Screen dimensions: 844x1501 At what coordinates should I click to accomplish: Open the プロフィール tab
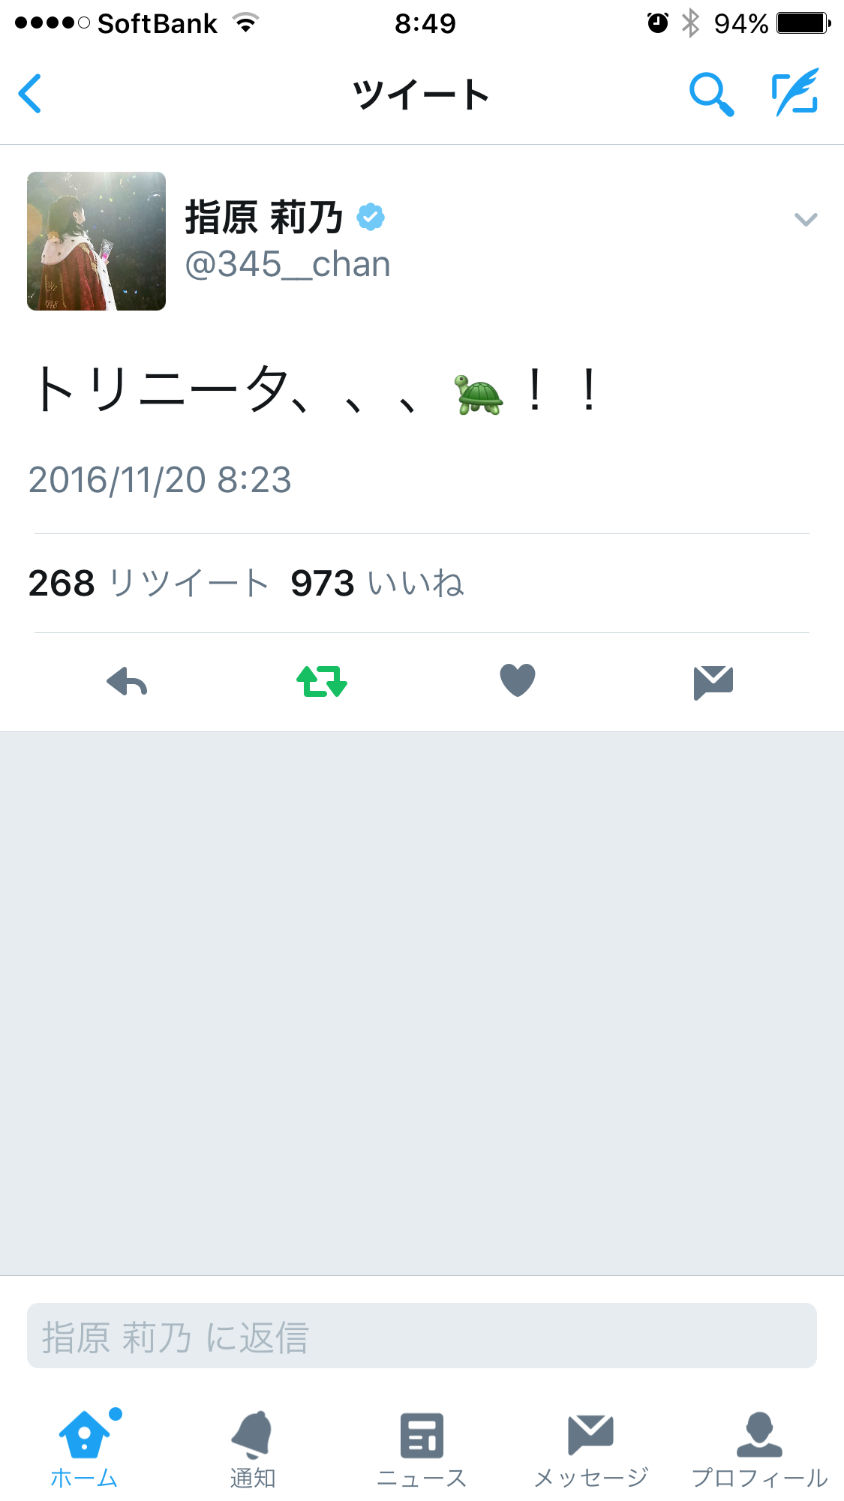759,1449
